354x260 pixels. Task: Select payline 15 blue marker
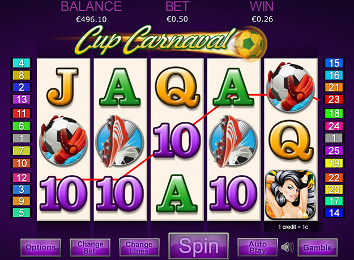334,63
